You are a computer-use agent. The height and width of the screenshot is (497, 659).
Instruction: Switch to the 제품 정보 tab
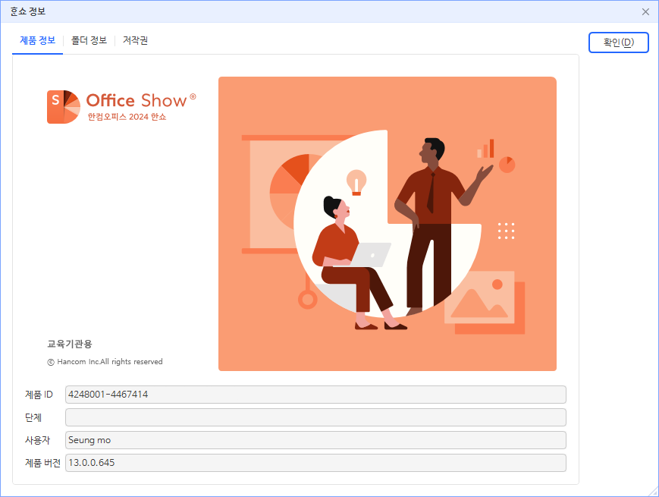(x=37, y=40)
